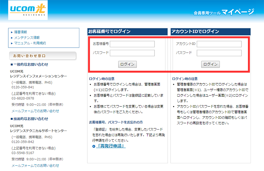Focus password field under お客様番号
The height and width of the screenshot is (171, 264).
pyautogui.click(x=132, y=53)
